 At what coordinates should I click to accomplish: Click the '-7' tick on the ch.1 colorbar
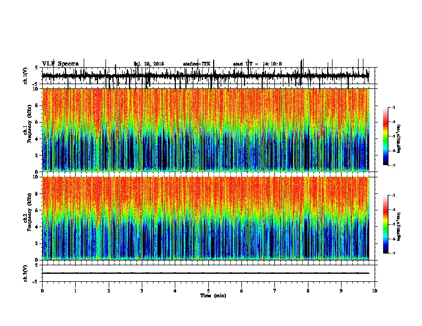click(x=393, y=165)
